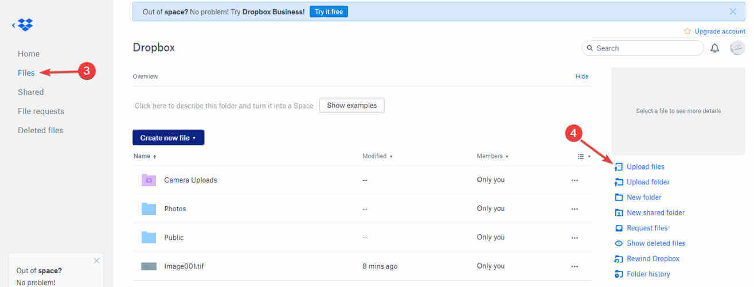The height and width of the screenshot is (287, 754).
Task: Click the Overview label
Action: tap(146, 76)
